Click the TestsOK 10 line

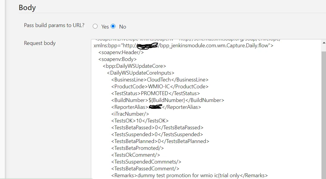pyautogui.click(x=140, y=121)
